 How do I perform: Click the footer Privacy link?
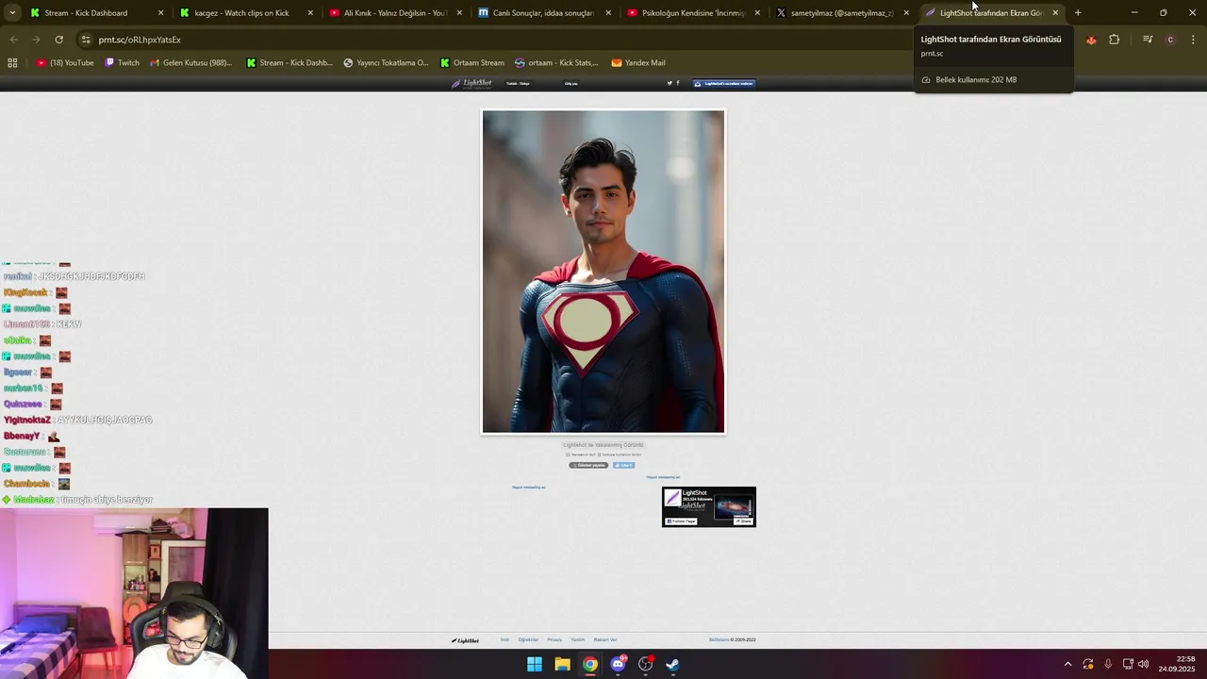tap(554, 639)
